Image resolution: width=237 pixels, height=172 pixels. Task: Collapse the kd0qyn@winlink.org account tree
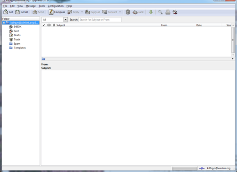[x=4, y=23]
